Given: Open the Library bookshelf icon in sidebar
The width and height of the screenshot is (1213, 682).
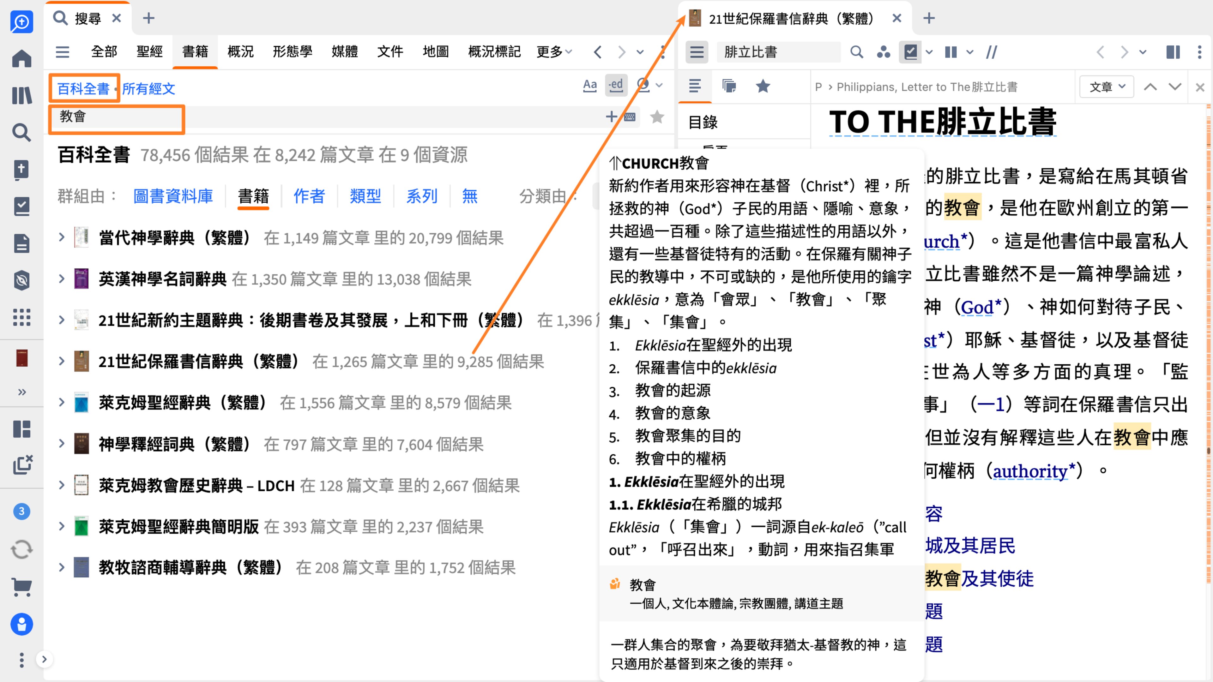Looking at the screenshot, I should 22,96.
